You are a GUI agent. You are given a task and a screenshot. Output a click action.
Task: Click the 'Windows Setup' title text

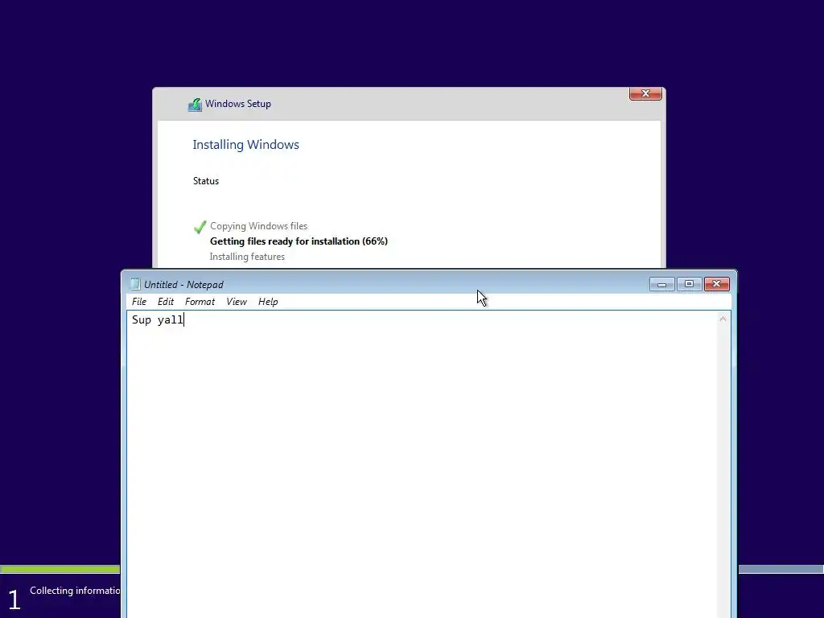(238, 104)
